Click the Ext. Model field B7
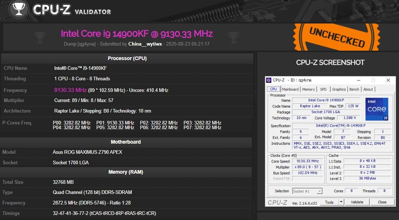Viewport: 399px width, 220px height. (x=343, y=137)
